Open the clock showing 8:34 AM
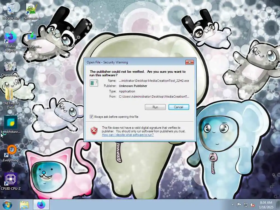Screen dimensions: 280x210 click(x=266, y=205)
